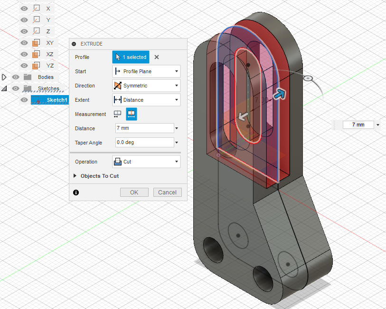
Task: Click the Z axis icon
Action: pyautogui.click(x=36, y=31)
